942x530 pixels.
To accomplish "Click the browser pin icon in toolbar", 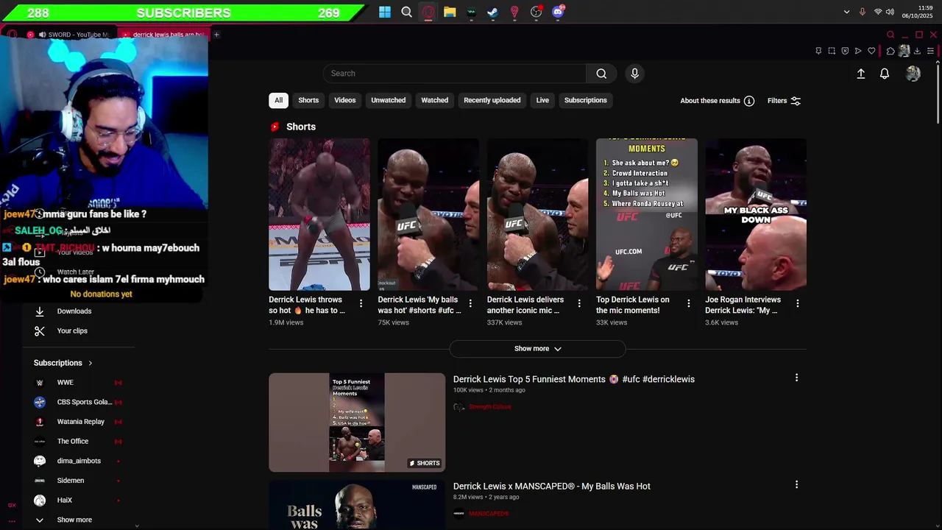I will click(818, 51).
